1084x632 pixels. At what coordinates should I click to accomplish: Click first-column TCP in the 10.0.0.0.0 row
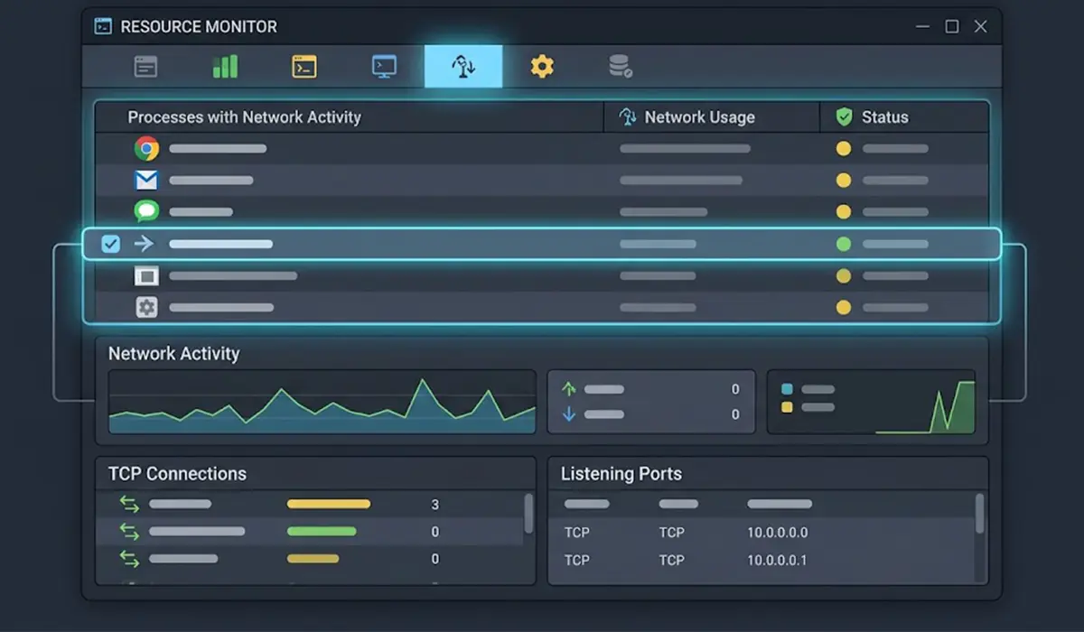coord(577,533)
